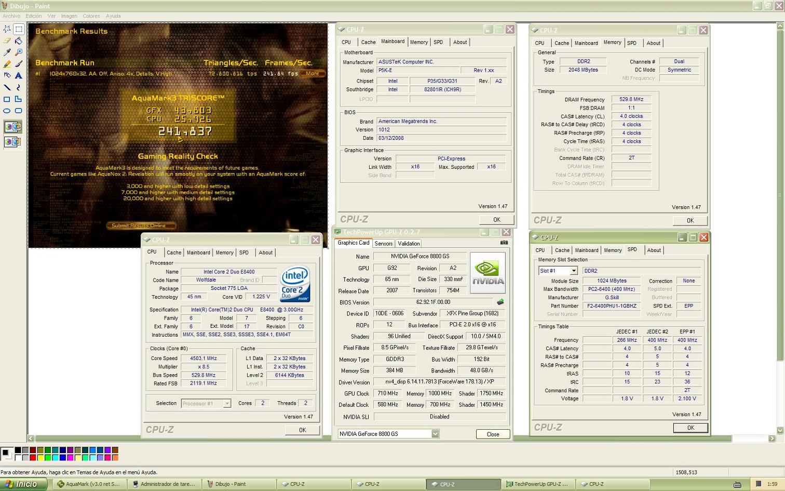Screen dimensions: 785x491
Task: Open AquaMark taskbar item
Action: tap(89, 484)
